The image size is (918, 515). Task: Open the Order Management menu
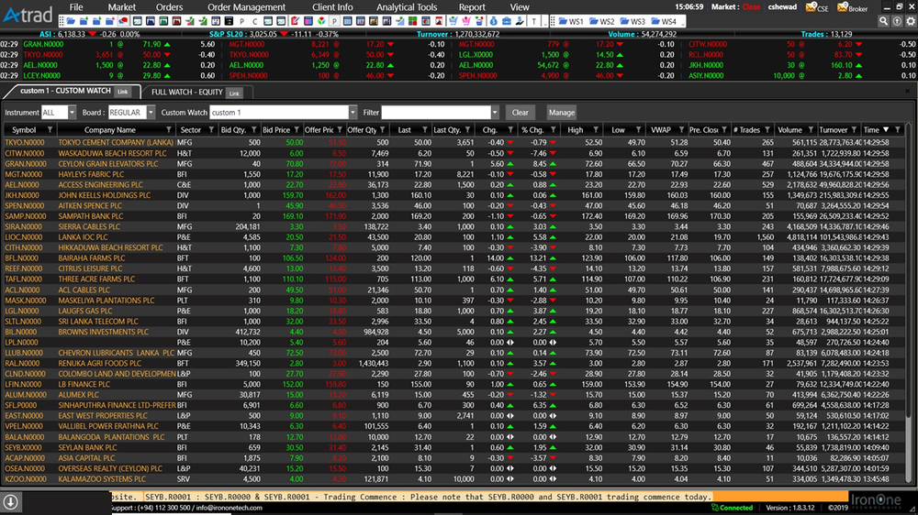(x=246, y=6)
